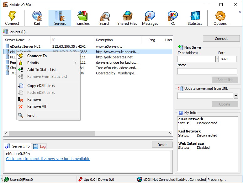Sort by IP column header
The width and height of the screenshot is (243, 183).
(x=72, y=40)
